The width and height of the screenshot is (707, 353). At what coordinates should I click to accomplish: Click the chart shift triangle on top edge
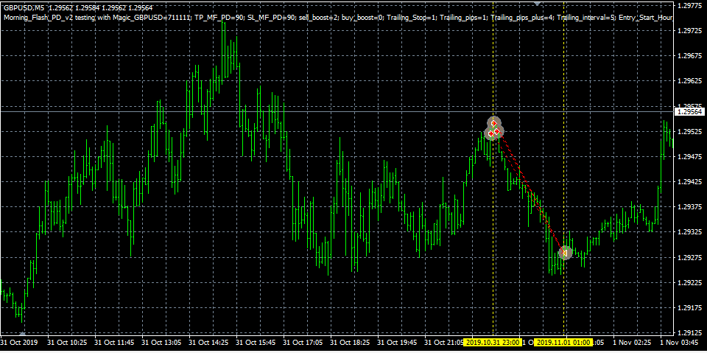click(x=537, y=3)
